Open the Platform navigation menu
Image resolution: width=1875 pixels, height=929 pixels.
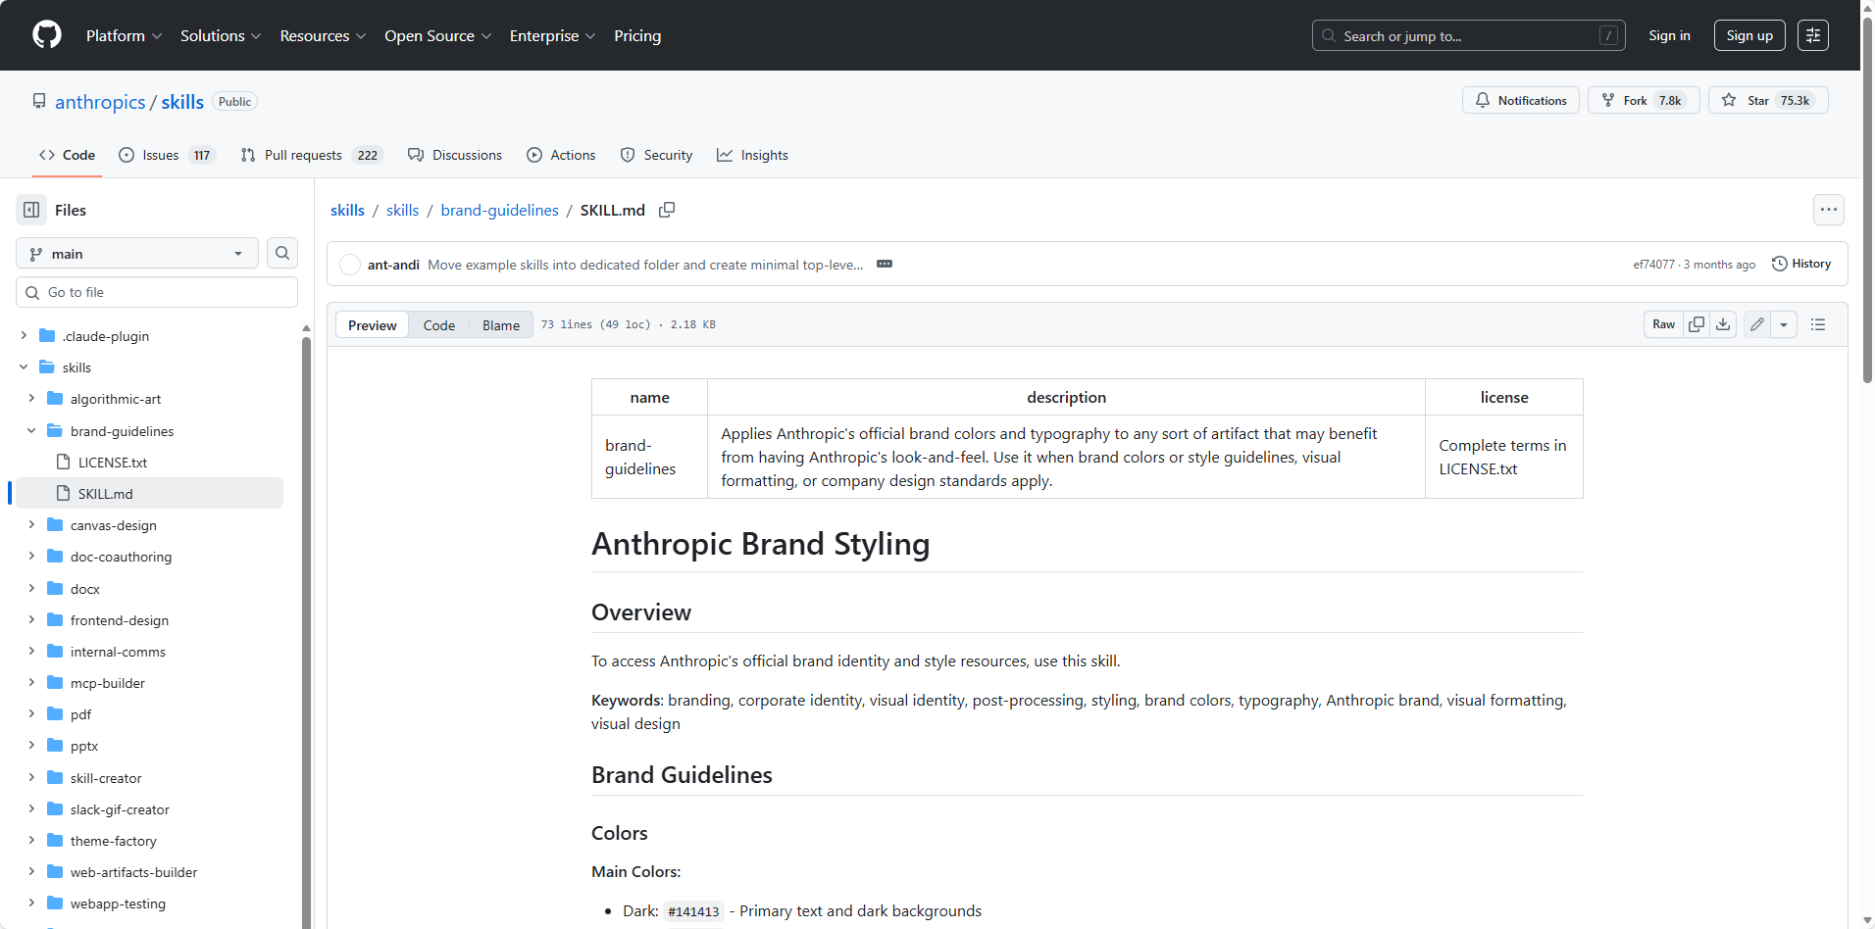[124, 35]
